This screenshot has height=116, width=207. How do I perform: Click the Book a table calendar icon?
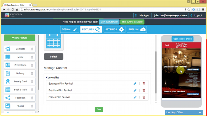tap(8, 90)
